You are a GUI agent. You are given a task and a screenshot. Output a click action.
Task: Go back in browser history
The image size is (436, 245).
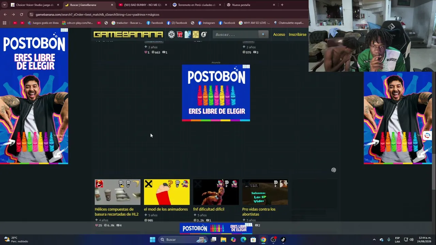[x=5, y=15]
